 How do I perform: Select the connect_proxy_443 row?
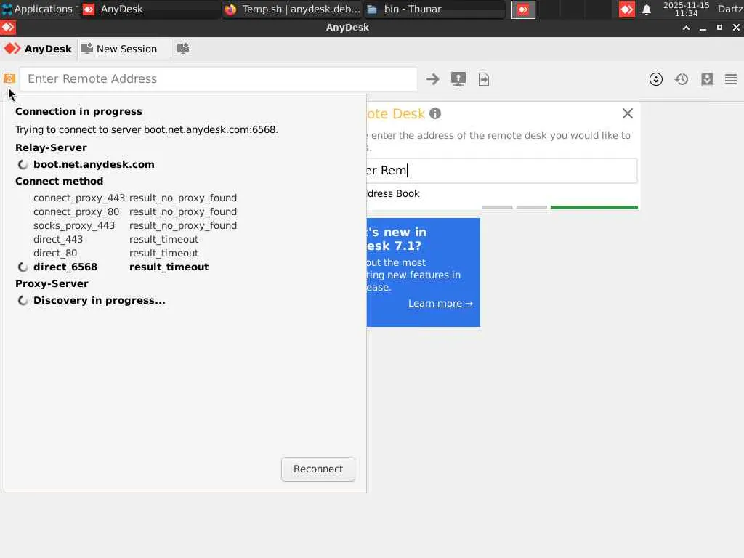135,198
